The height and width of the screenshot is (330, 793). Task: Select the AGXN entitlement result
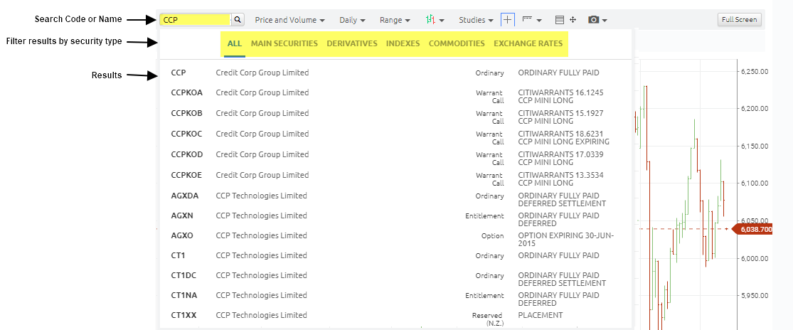tap(395, 219)
